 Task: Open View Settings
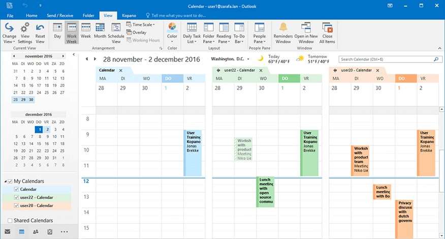(x=25, y=32)
